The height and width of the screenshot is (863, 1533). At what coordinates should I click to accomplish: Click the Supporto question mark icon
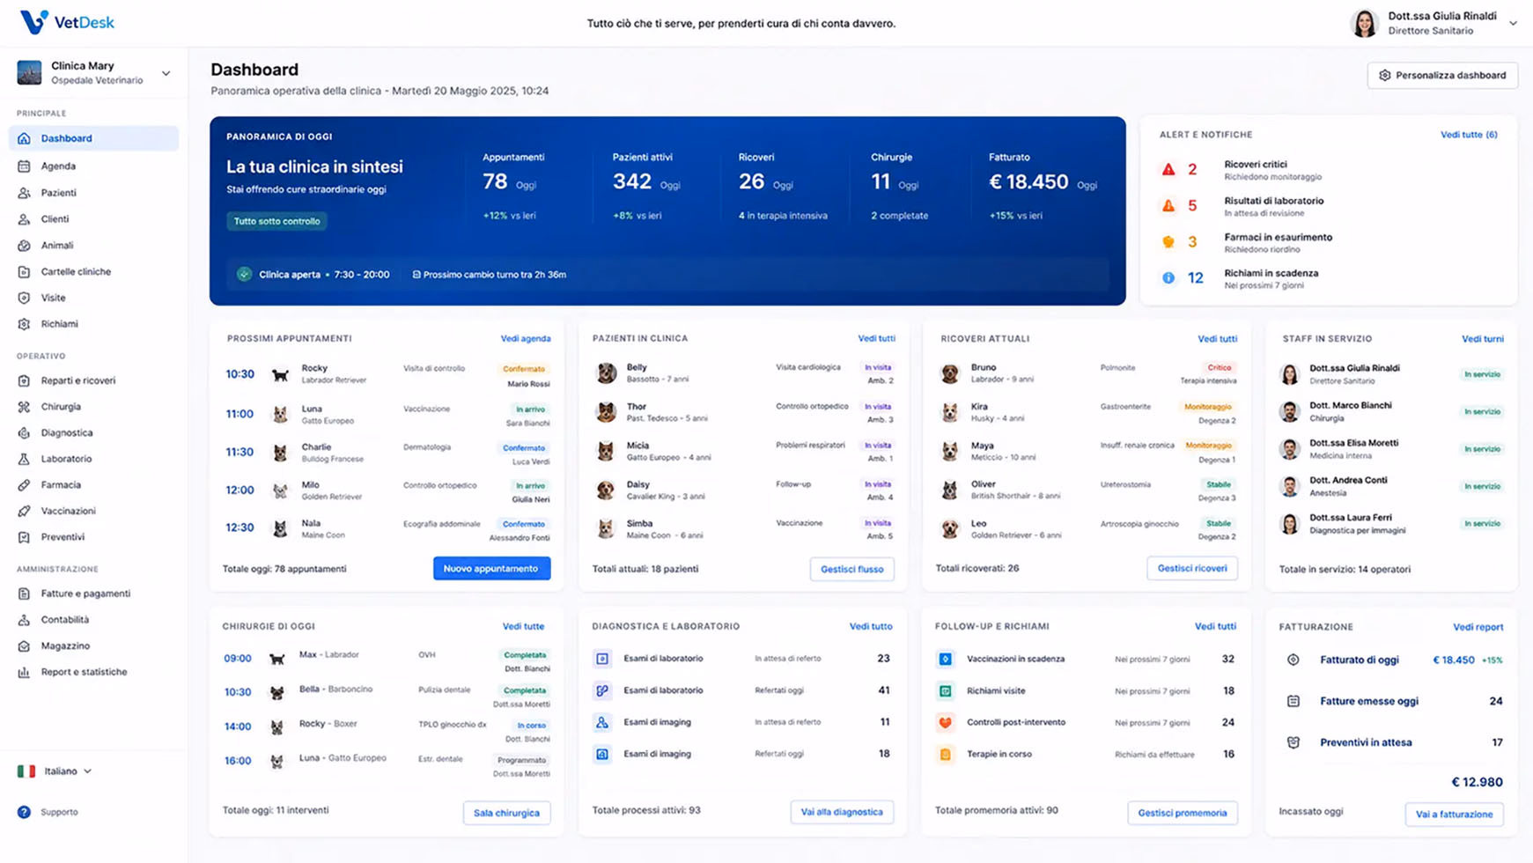pos(24,812)
